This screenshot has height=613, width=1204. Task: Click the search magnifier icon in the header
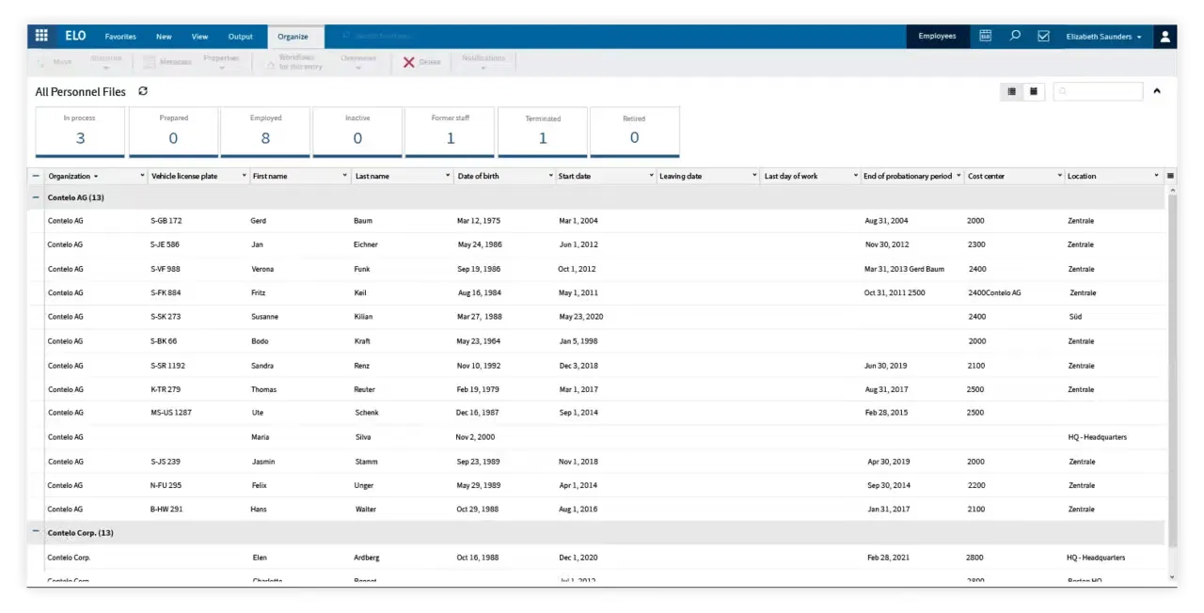click(x=1015, y=36)
